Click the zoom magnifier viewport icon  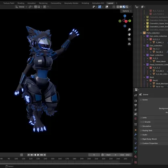[129, 30]
